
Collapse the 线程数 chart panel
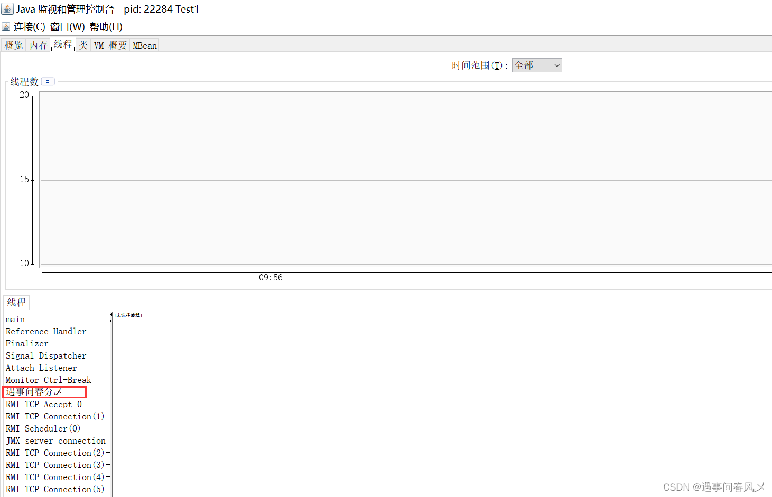[48, 81]
